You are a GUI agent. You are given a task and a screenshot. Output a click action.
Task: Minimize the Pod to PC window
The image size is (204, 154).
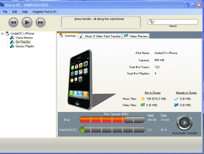[187, 5]
